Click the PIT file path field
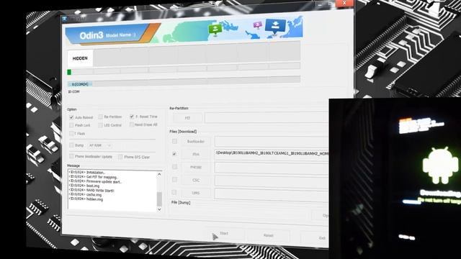The height and width of the screenshot is (259, 461). tap(267, 117)
